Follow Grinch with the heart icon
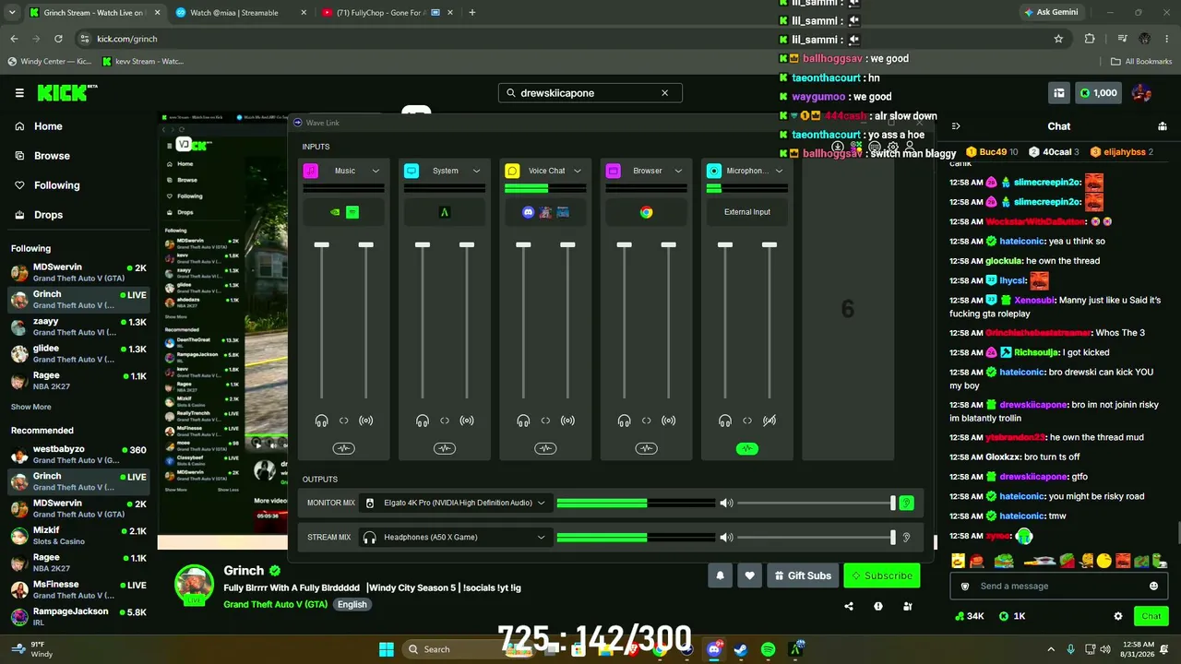Screen dimensions: 1181x664 (x=749, y=575)
